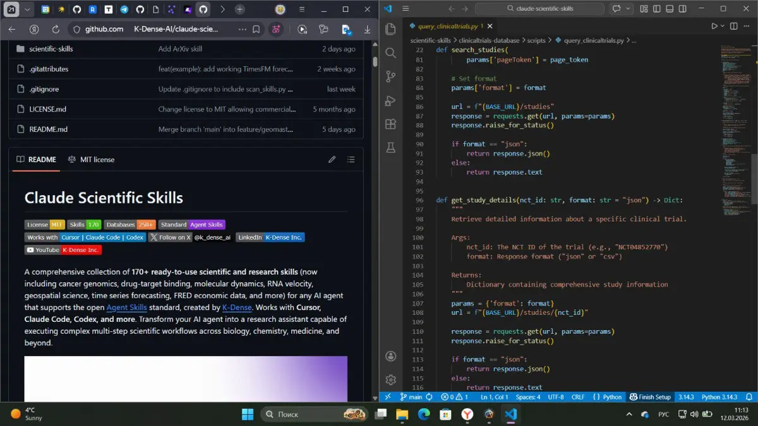Open the VS Code hamburger menu

point(405,9)
